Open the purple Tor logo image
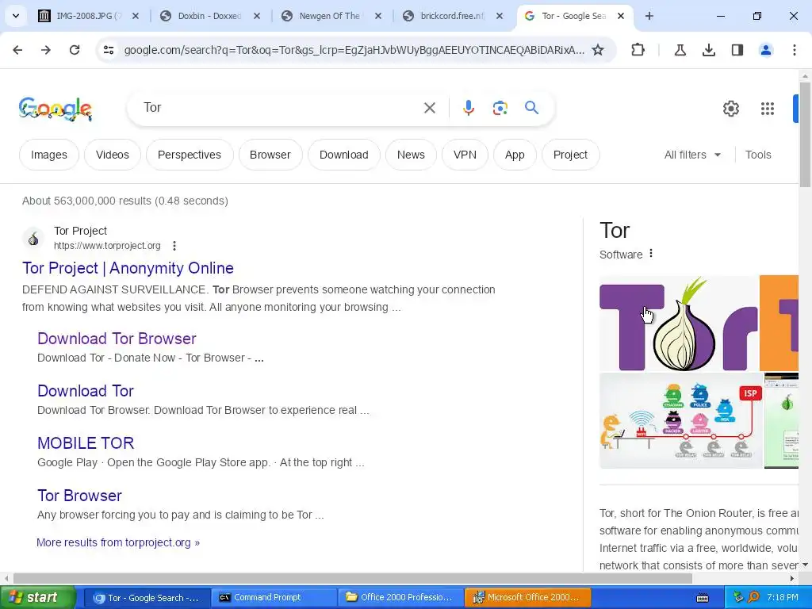Screen dimensions: 812x609 pos(679,324)
